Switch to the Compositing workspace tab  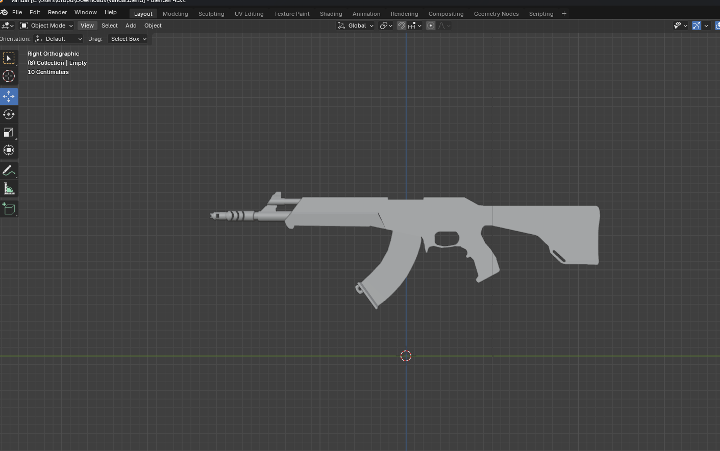tap(446, 14)
